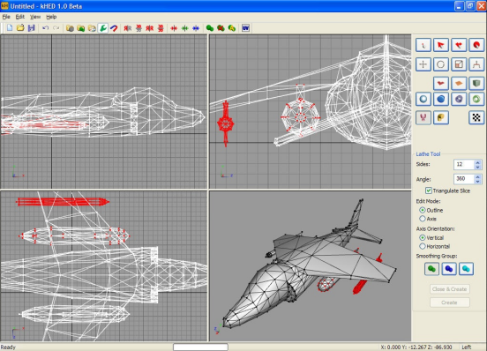Click the blue double-arrow toolbar icon
The width and height of the screenshot is (487, 351).
click(x=196, y=28)
